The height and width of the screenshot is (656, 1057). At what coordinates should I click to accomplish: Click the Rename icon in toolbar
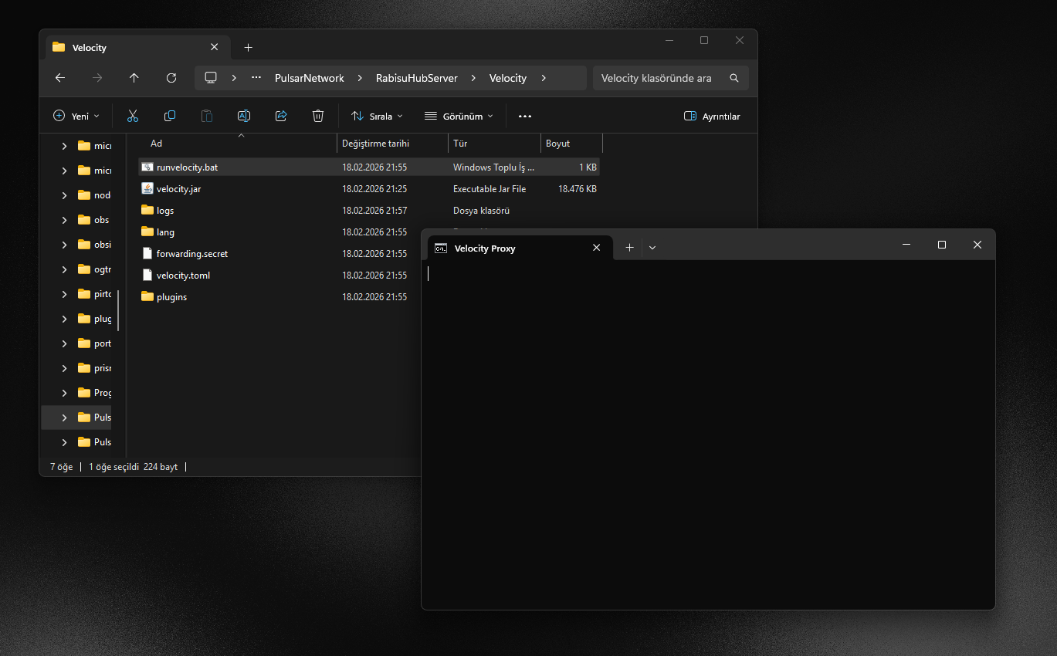tap(243, 116)
